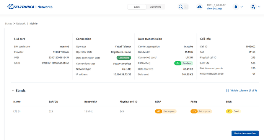Image resolution: width=264 pixels, height=140 pixels.
Task: Switch to Basic mode
Action: tap(137, 7)
